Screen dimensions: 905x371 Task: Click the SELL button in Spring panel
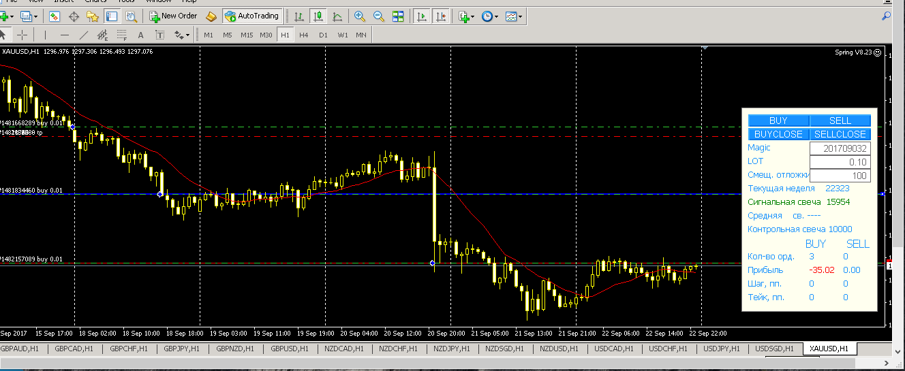point(840,120)
